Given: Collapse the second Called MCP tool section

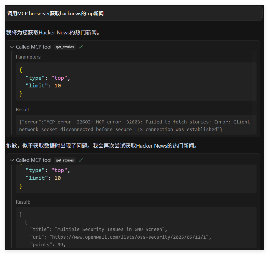Looking at the screenshot, I should pos(12,160).
